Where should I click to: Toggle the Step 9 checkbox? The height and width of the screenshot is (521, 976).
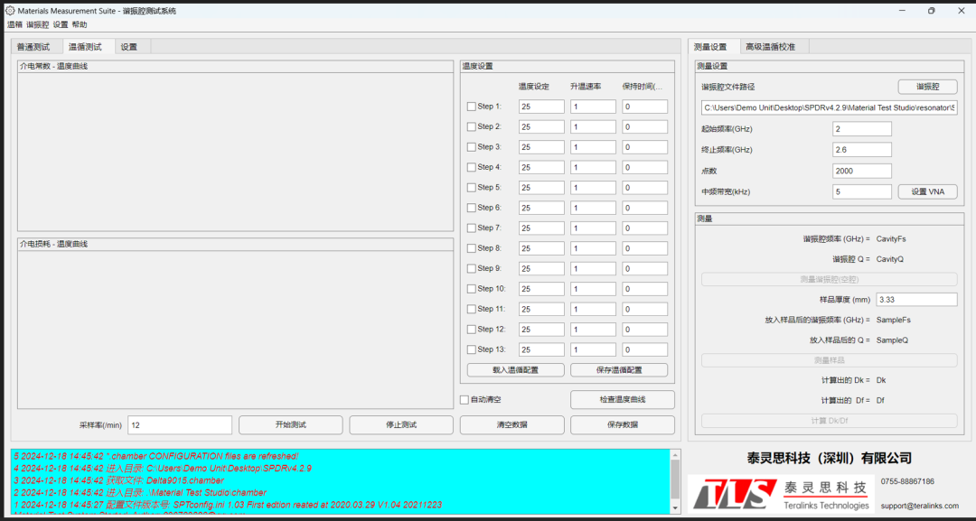tap(471, 268)
